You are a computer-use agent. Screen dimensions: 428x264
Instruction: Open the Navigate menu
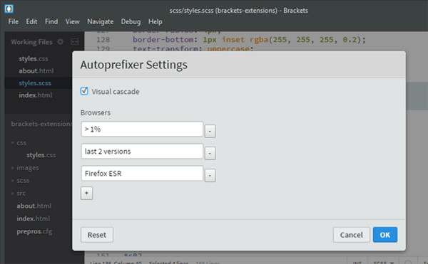(x=100, y=21)
